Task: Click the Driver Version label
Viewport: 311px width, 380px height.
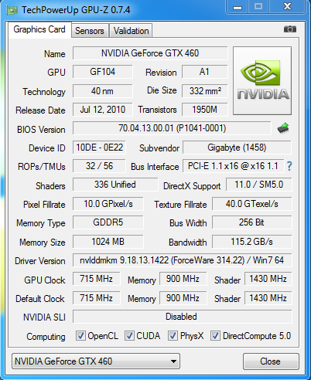Action: click(40, 261)
